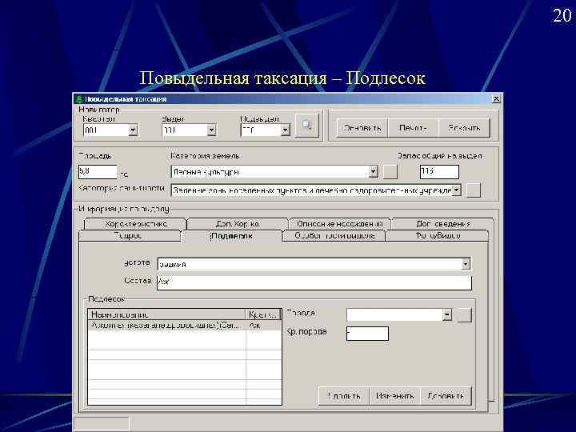
Task: Expand the Категория земель dropdown
Action: pyautogui.click(x=374, y=171)
